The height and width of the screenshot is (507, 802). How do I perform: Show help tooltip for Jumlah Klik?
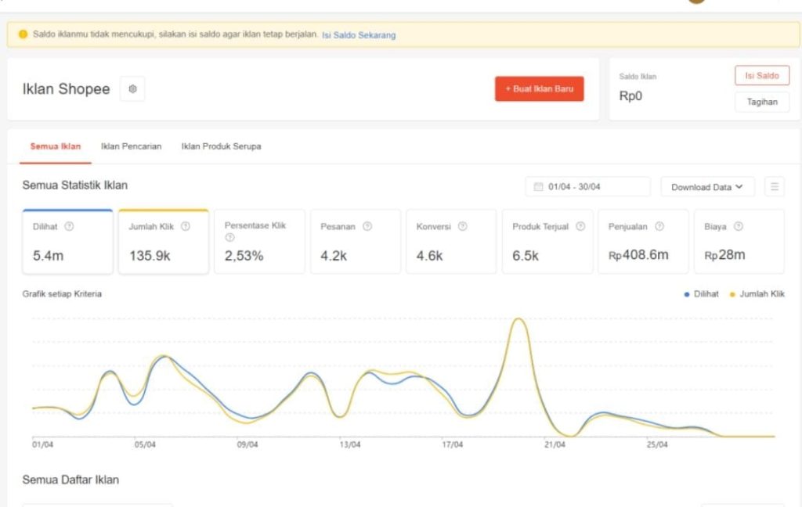(x=186, y=226)
